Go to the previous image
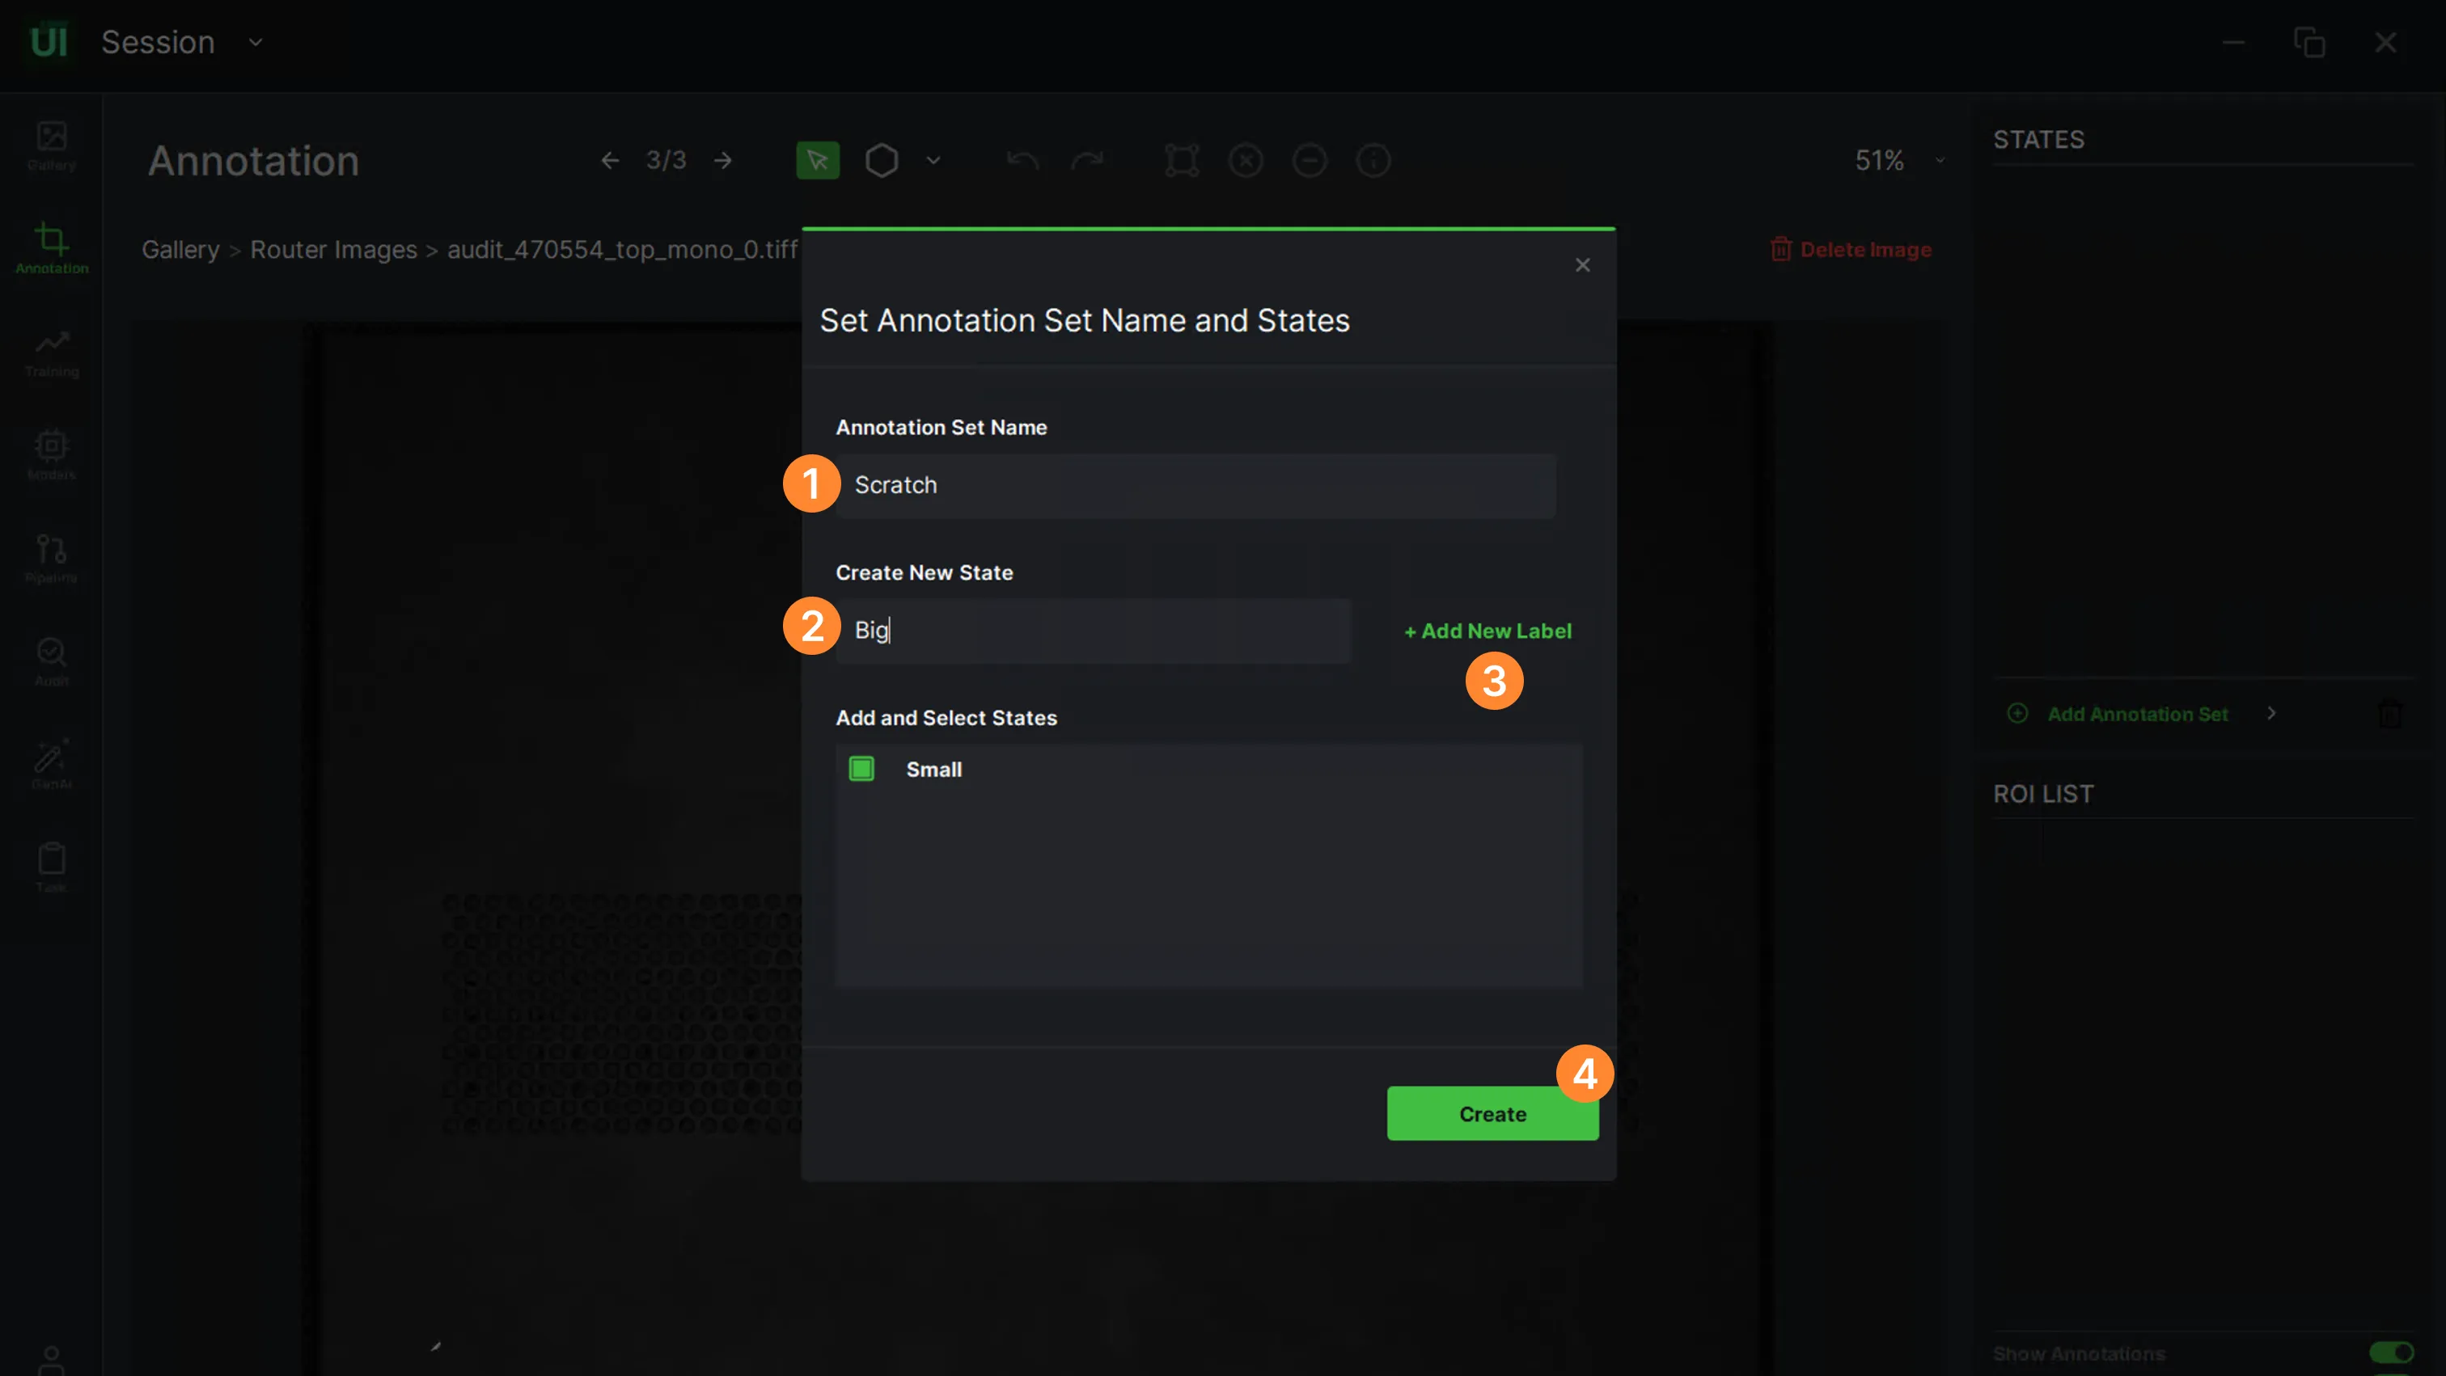Viewport: 2446px width, 1376px height. 610,160
